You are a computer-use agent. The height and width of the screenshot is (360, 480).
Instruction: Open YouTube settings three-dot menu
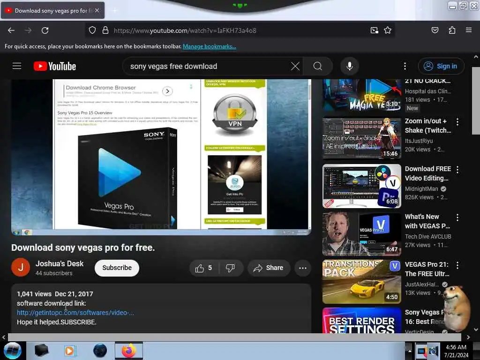pyautogui.click(x=405, y=66)
